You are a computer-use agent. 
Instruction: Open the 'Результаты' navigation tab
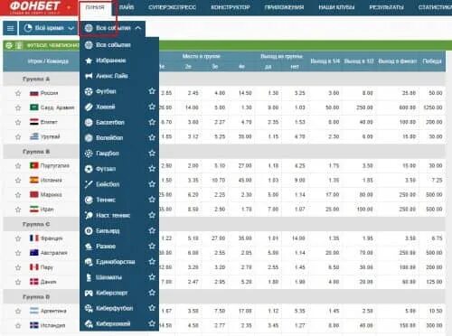(387, 7)
